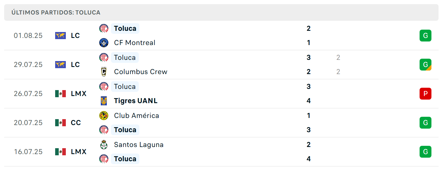Click the Columbus Crew team crest
443x171 pixels.
point(104,72)
